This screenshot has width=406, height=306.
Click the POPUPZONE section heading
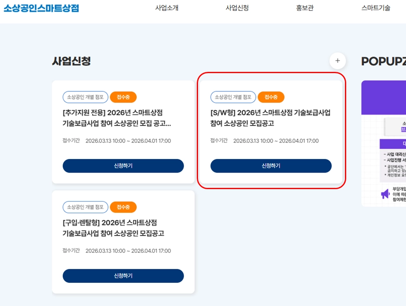tap(383, 62)
